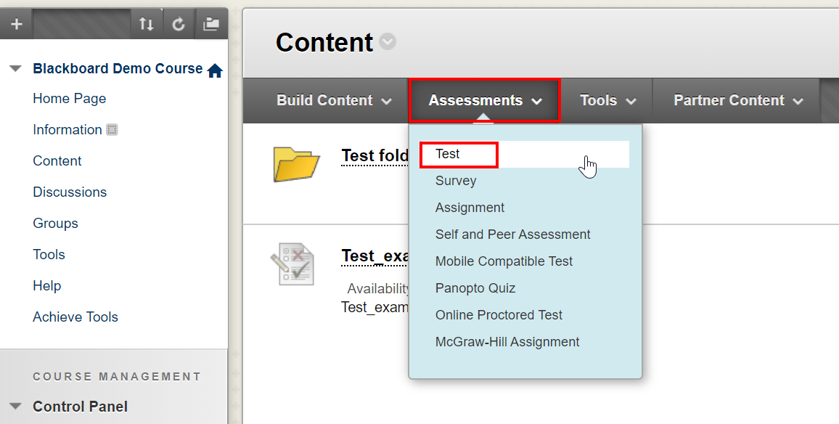
Task: Open Partner Content from the toolbar
Action: coord(735,100)
